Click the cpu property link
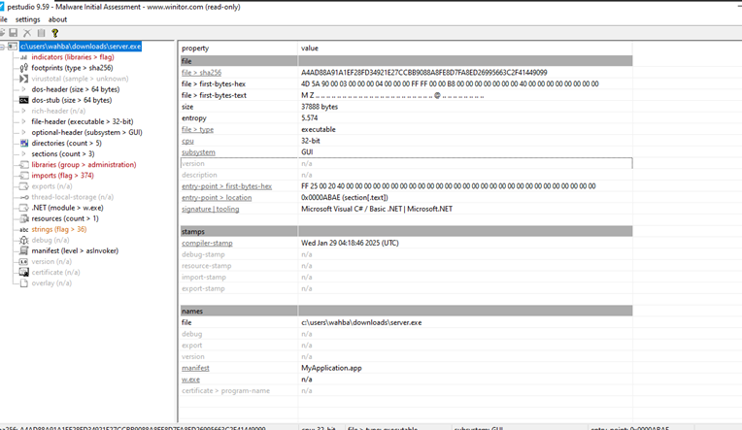 (x=187, y=141)
